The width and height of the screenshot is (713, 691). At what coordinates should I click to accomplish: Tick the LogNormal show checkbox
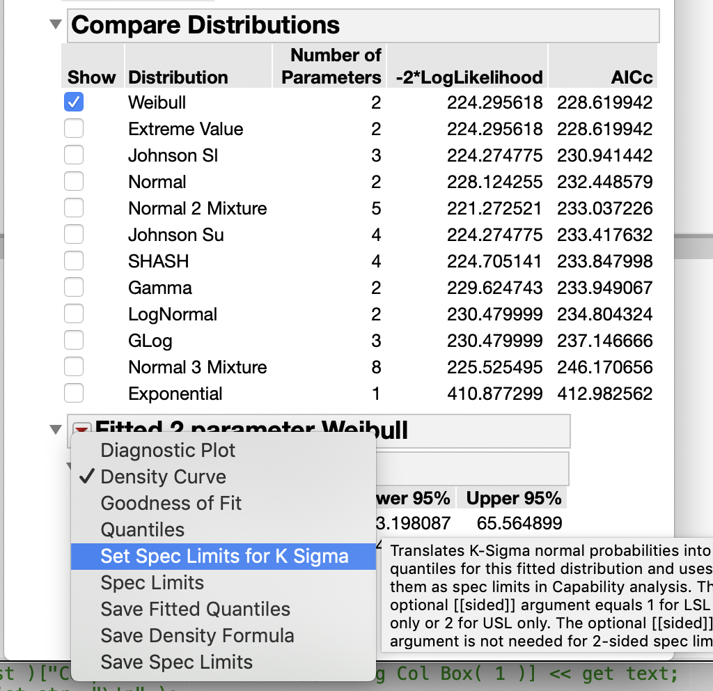point(74,314)
